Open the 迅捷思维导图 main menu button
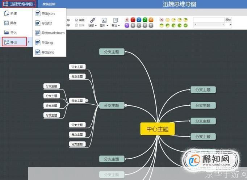This screenshot has height=180, width=247. 19,4
